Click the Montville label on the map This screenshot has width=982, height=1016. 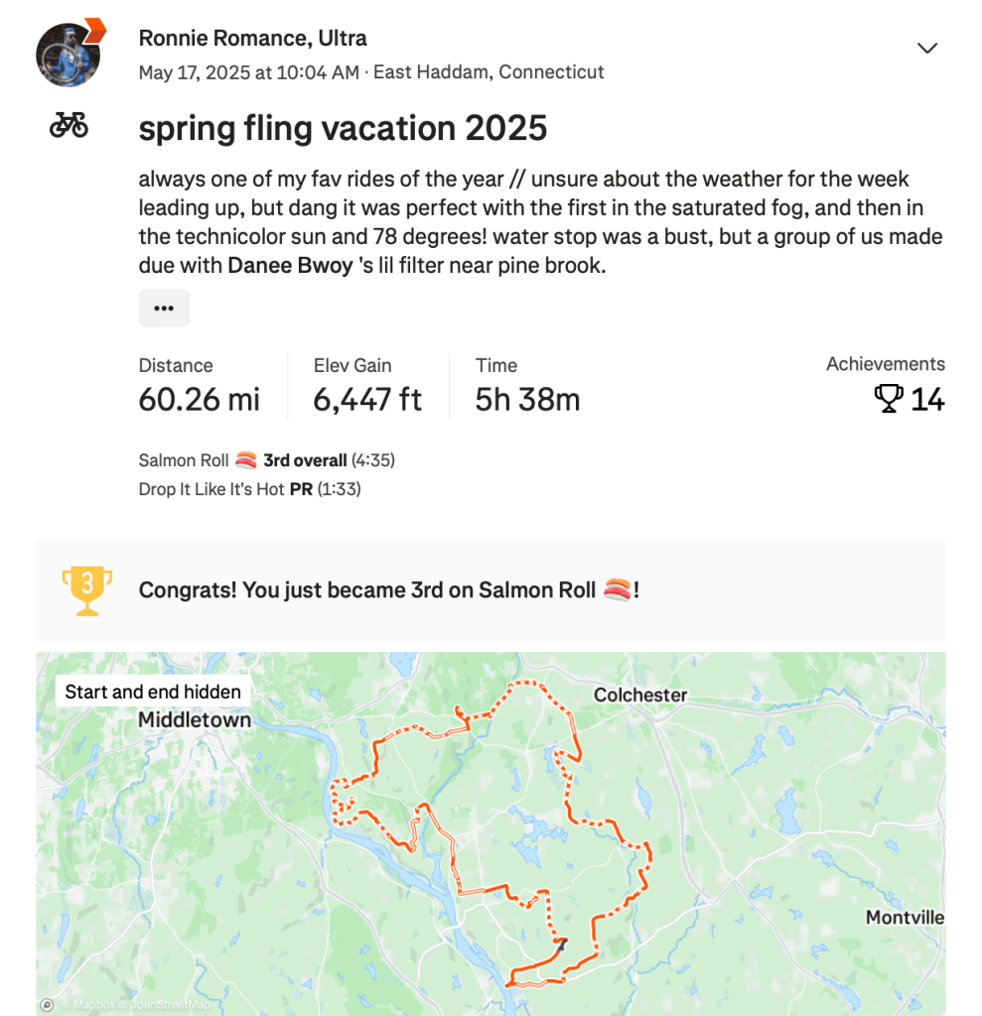(905, 917)
